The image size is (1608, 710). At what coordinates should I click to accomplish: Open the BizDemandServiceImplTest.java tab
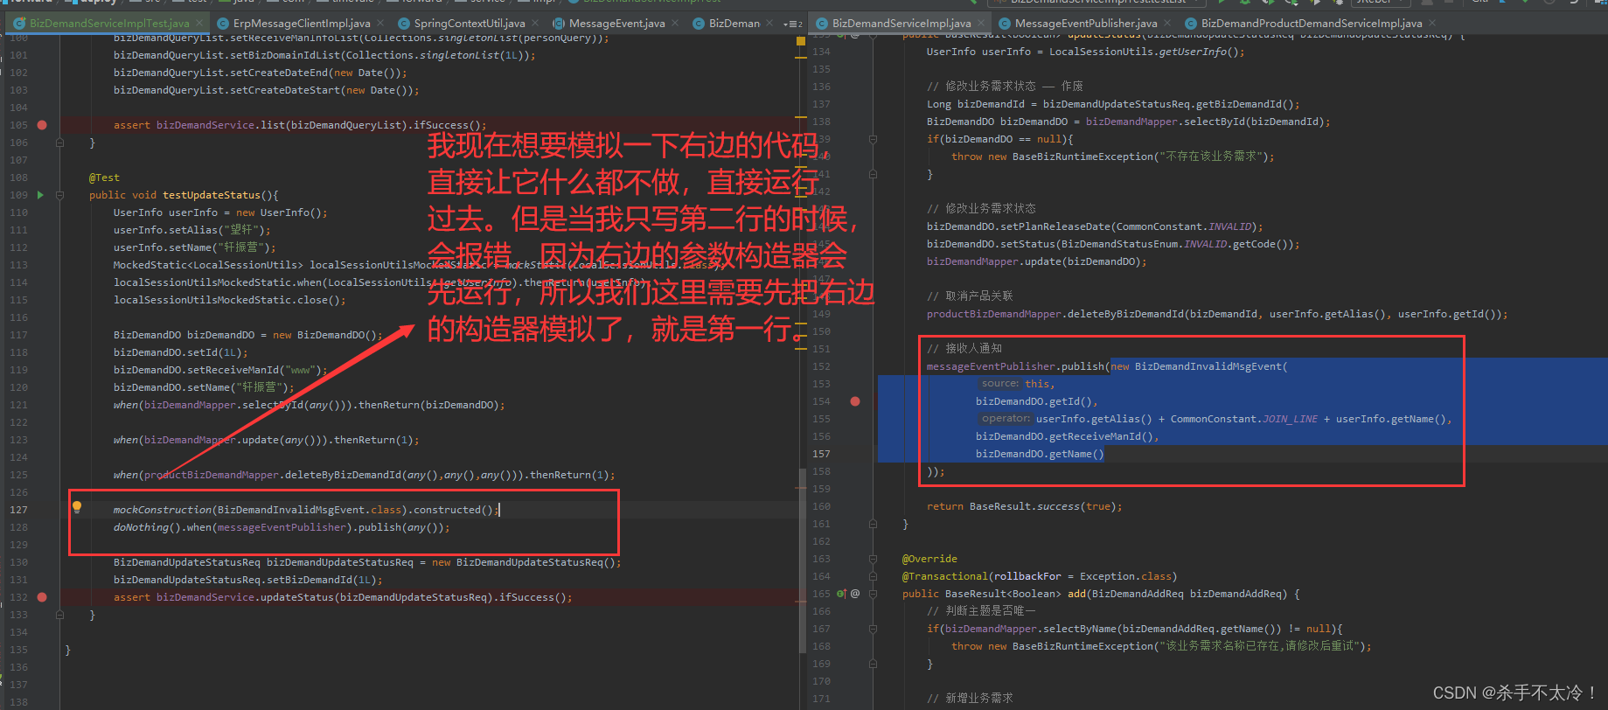click(x=109, y=24)
